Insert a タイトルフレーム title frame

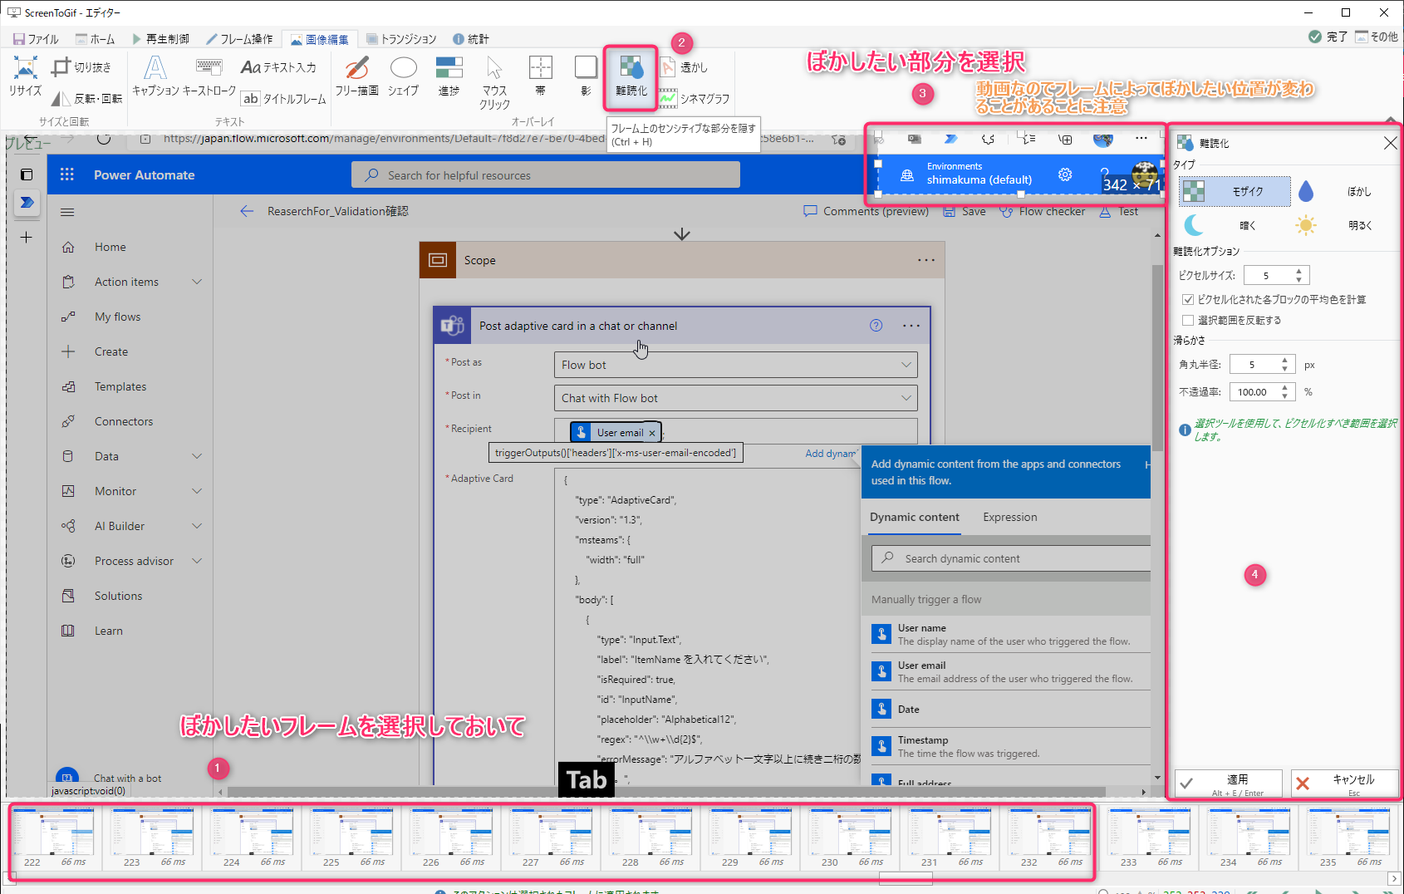pos(284,99)
